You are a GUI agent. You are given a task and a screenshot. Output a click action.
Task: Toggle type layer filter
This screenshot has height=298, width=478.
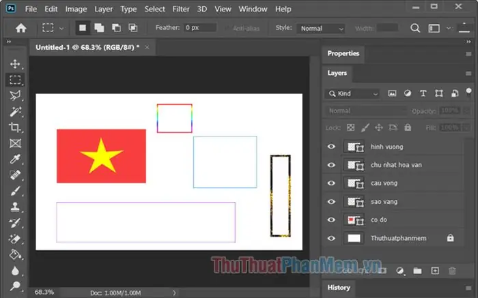pyautogui.click(x=423, y=93)
